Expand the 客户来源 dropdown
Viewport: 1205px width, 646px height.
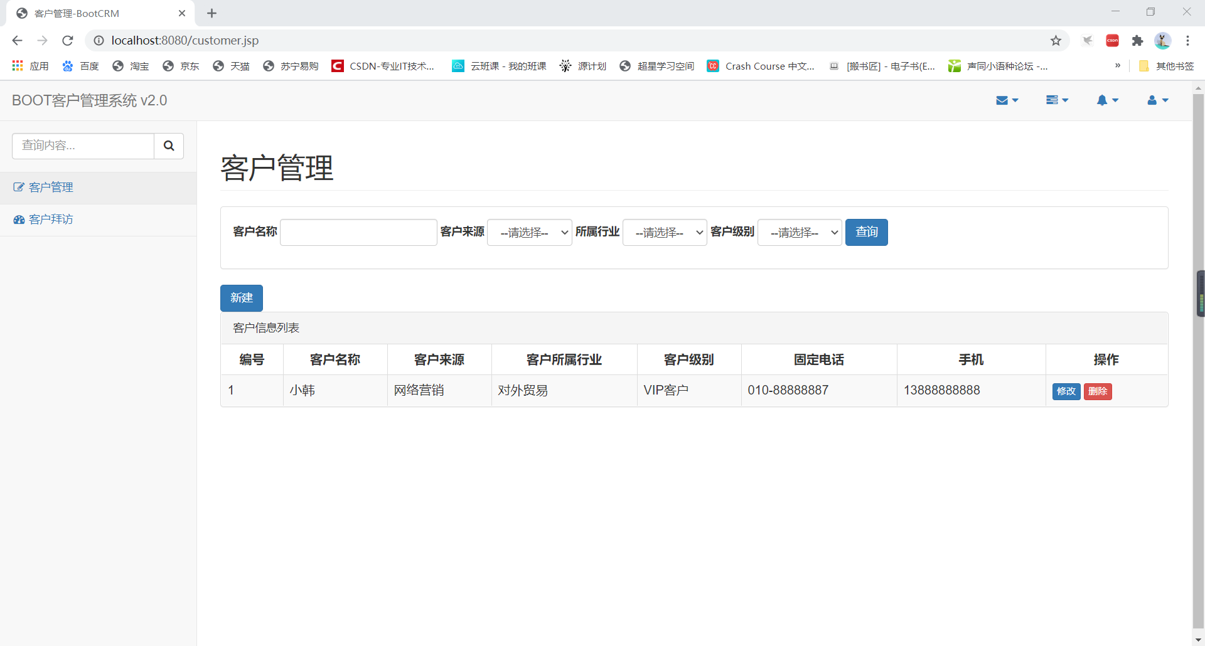(x=530, y=233)
